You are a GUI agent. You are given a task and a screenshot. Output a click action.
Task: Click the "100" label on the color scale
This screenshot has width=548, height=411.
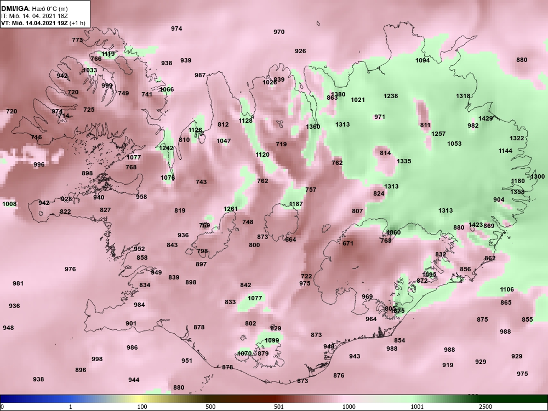point(142,407)
